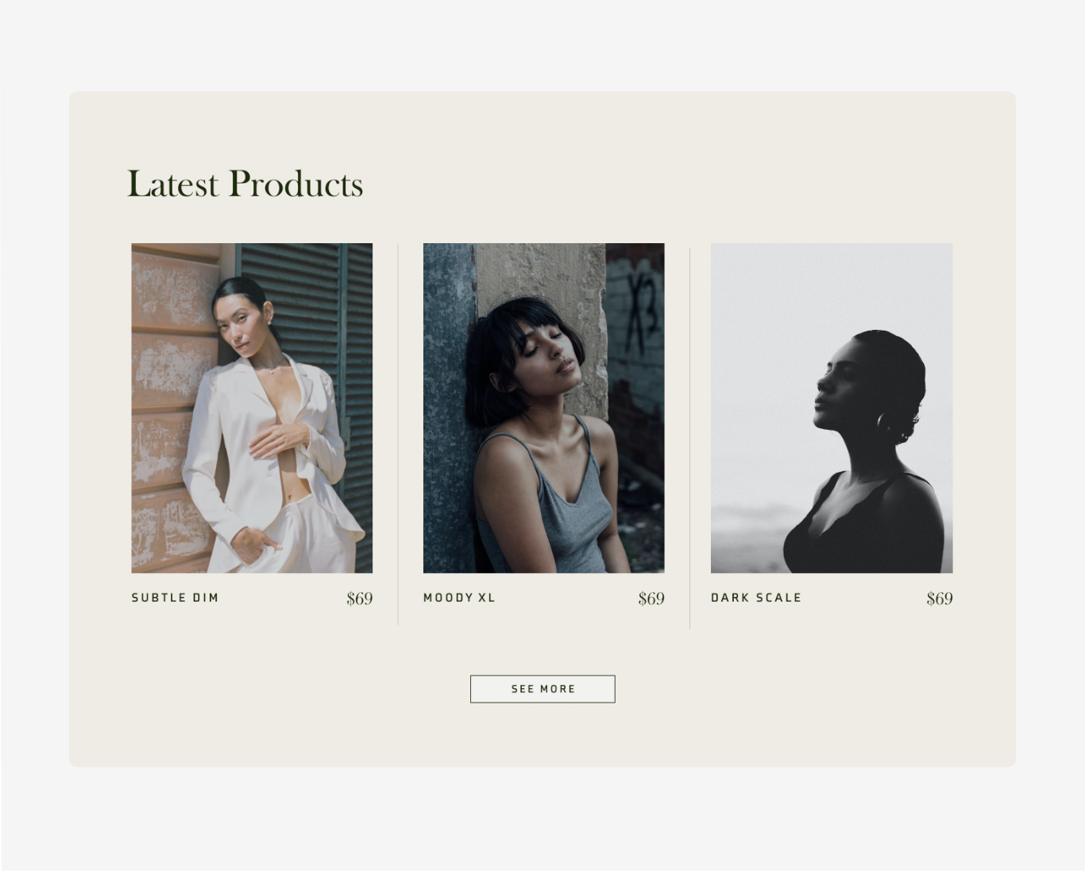Click divider line between Subtle Dim and Moody XL
This screenshot has height=871, width=1085.
click(398, 434)
